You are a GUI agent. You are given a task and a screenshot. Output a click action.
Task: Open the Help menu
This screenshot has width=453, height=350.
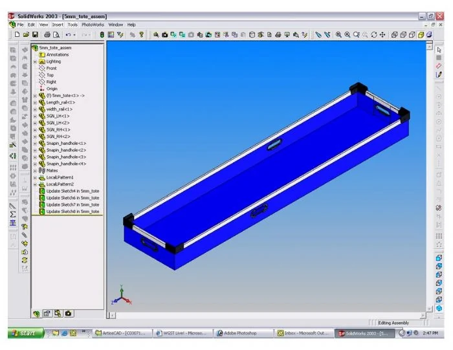131,25
